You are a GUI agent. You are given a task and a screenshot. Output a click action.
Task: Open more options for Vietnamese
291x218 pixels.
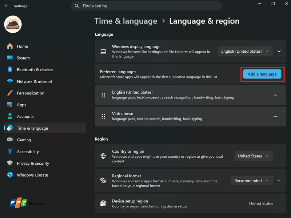click(275, 116)
